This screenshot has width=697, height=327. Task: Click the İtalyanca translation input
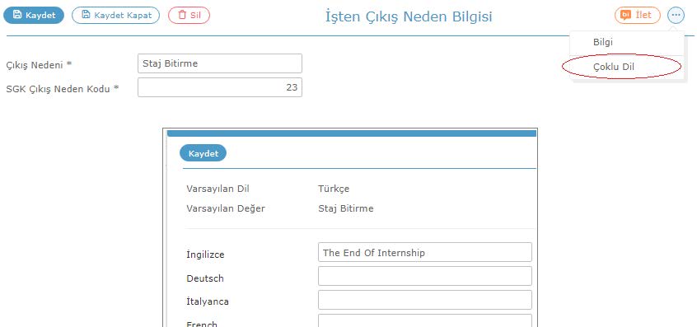point(425,300)
